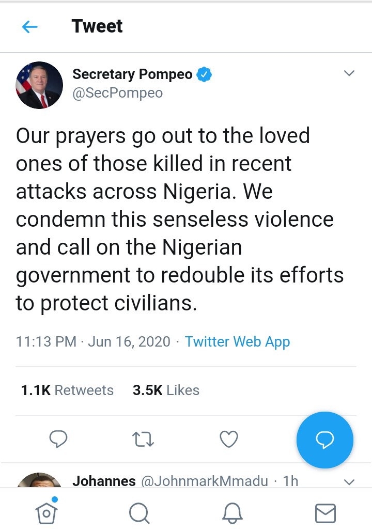
Task: Open Direct Messages envelope
Action: pyautogui.click(x=325, y=513)
